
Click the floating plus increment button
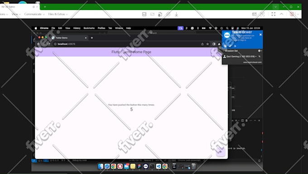tap(221, 152)
